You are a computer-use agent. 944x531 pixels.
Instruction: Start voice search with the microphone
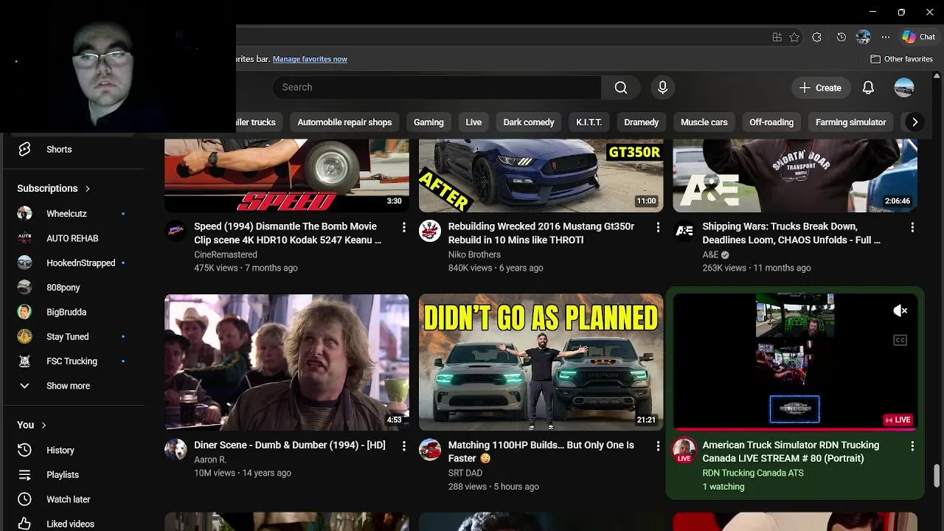[x=662, y=87]
